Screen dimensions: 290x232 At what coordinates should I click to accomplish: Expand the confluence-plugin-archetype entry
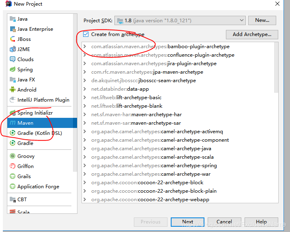point(85,55)
